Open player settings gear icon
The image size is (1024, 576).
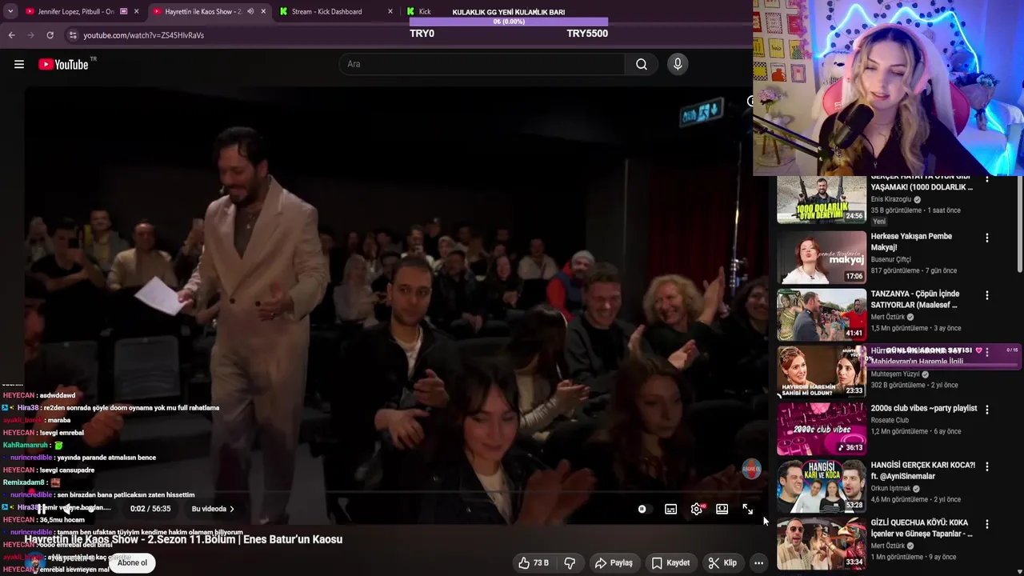697,509
